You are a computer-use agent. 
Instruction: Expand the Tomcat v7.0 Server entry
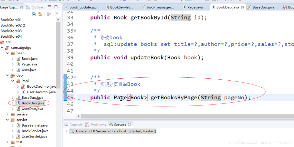(x=66, y=131)
